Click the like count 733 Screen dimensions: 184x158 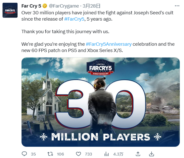click(x=88, y=154)
